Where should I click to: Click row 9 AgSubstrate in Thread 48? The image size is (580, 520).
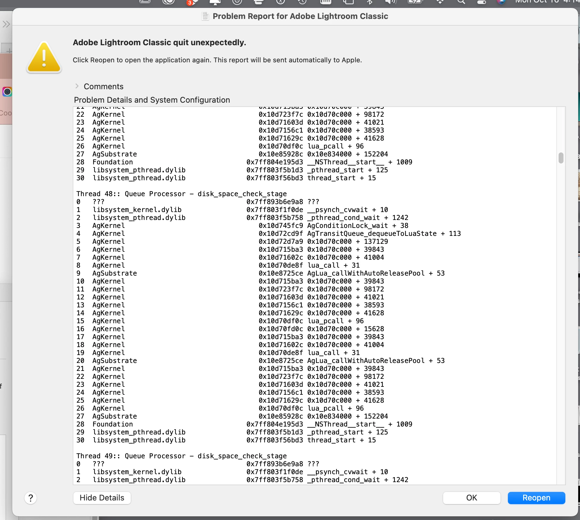260,273
